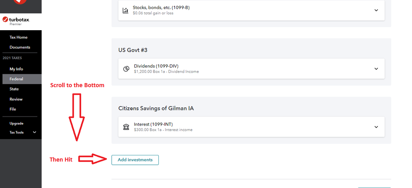
Task: Go to the State section
Action: pyautogui.click(x=14, y=89)
